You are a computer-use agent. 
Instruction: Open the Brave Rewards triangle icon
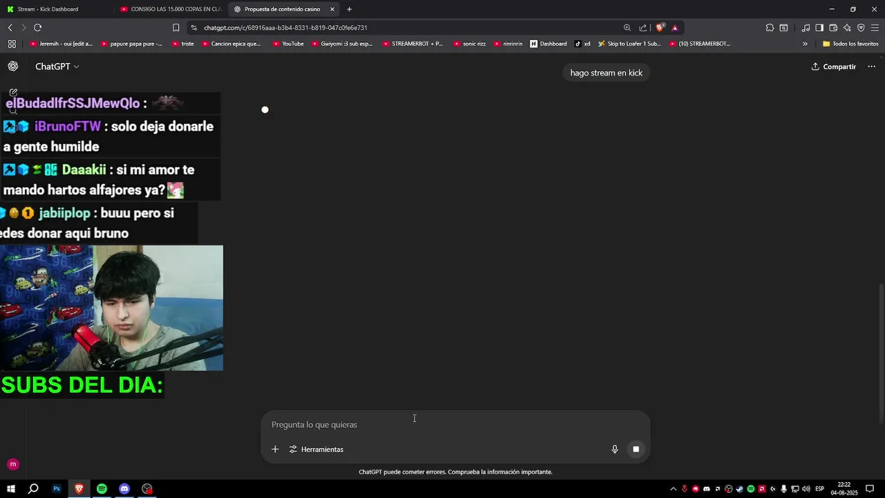point(675,28)
